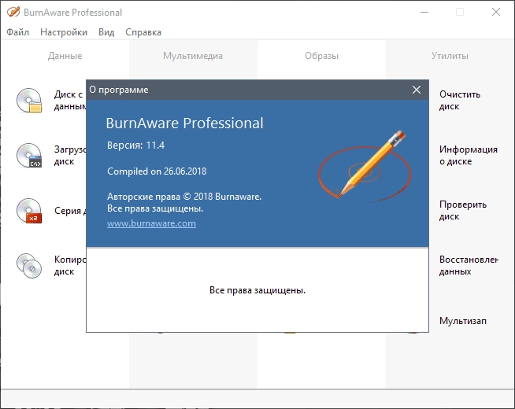The width and height of the screenshot is (515, 409).
Task: Select the Boot Disc icon with C:\ badge
Action: [29, 155]
